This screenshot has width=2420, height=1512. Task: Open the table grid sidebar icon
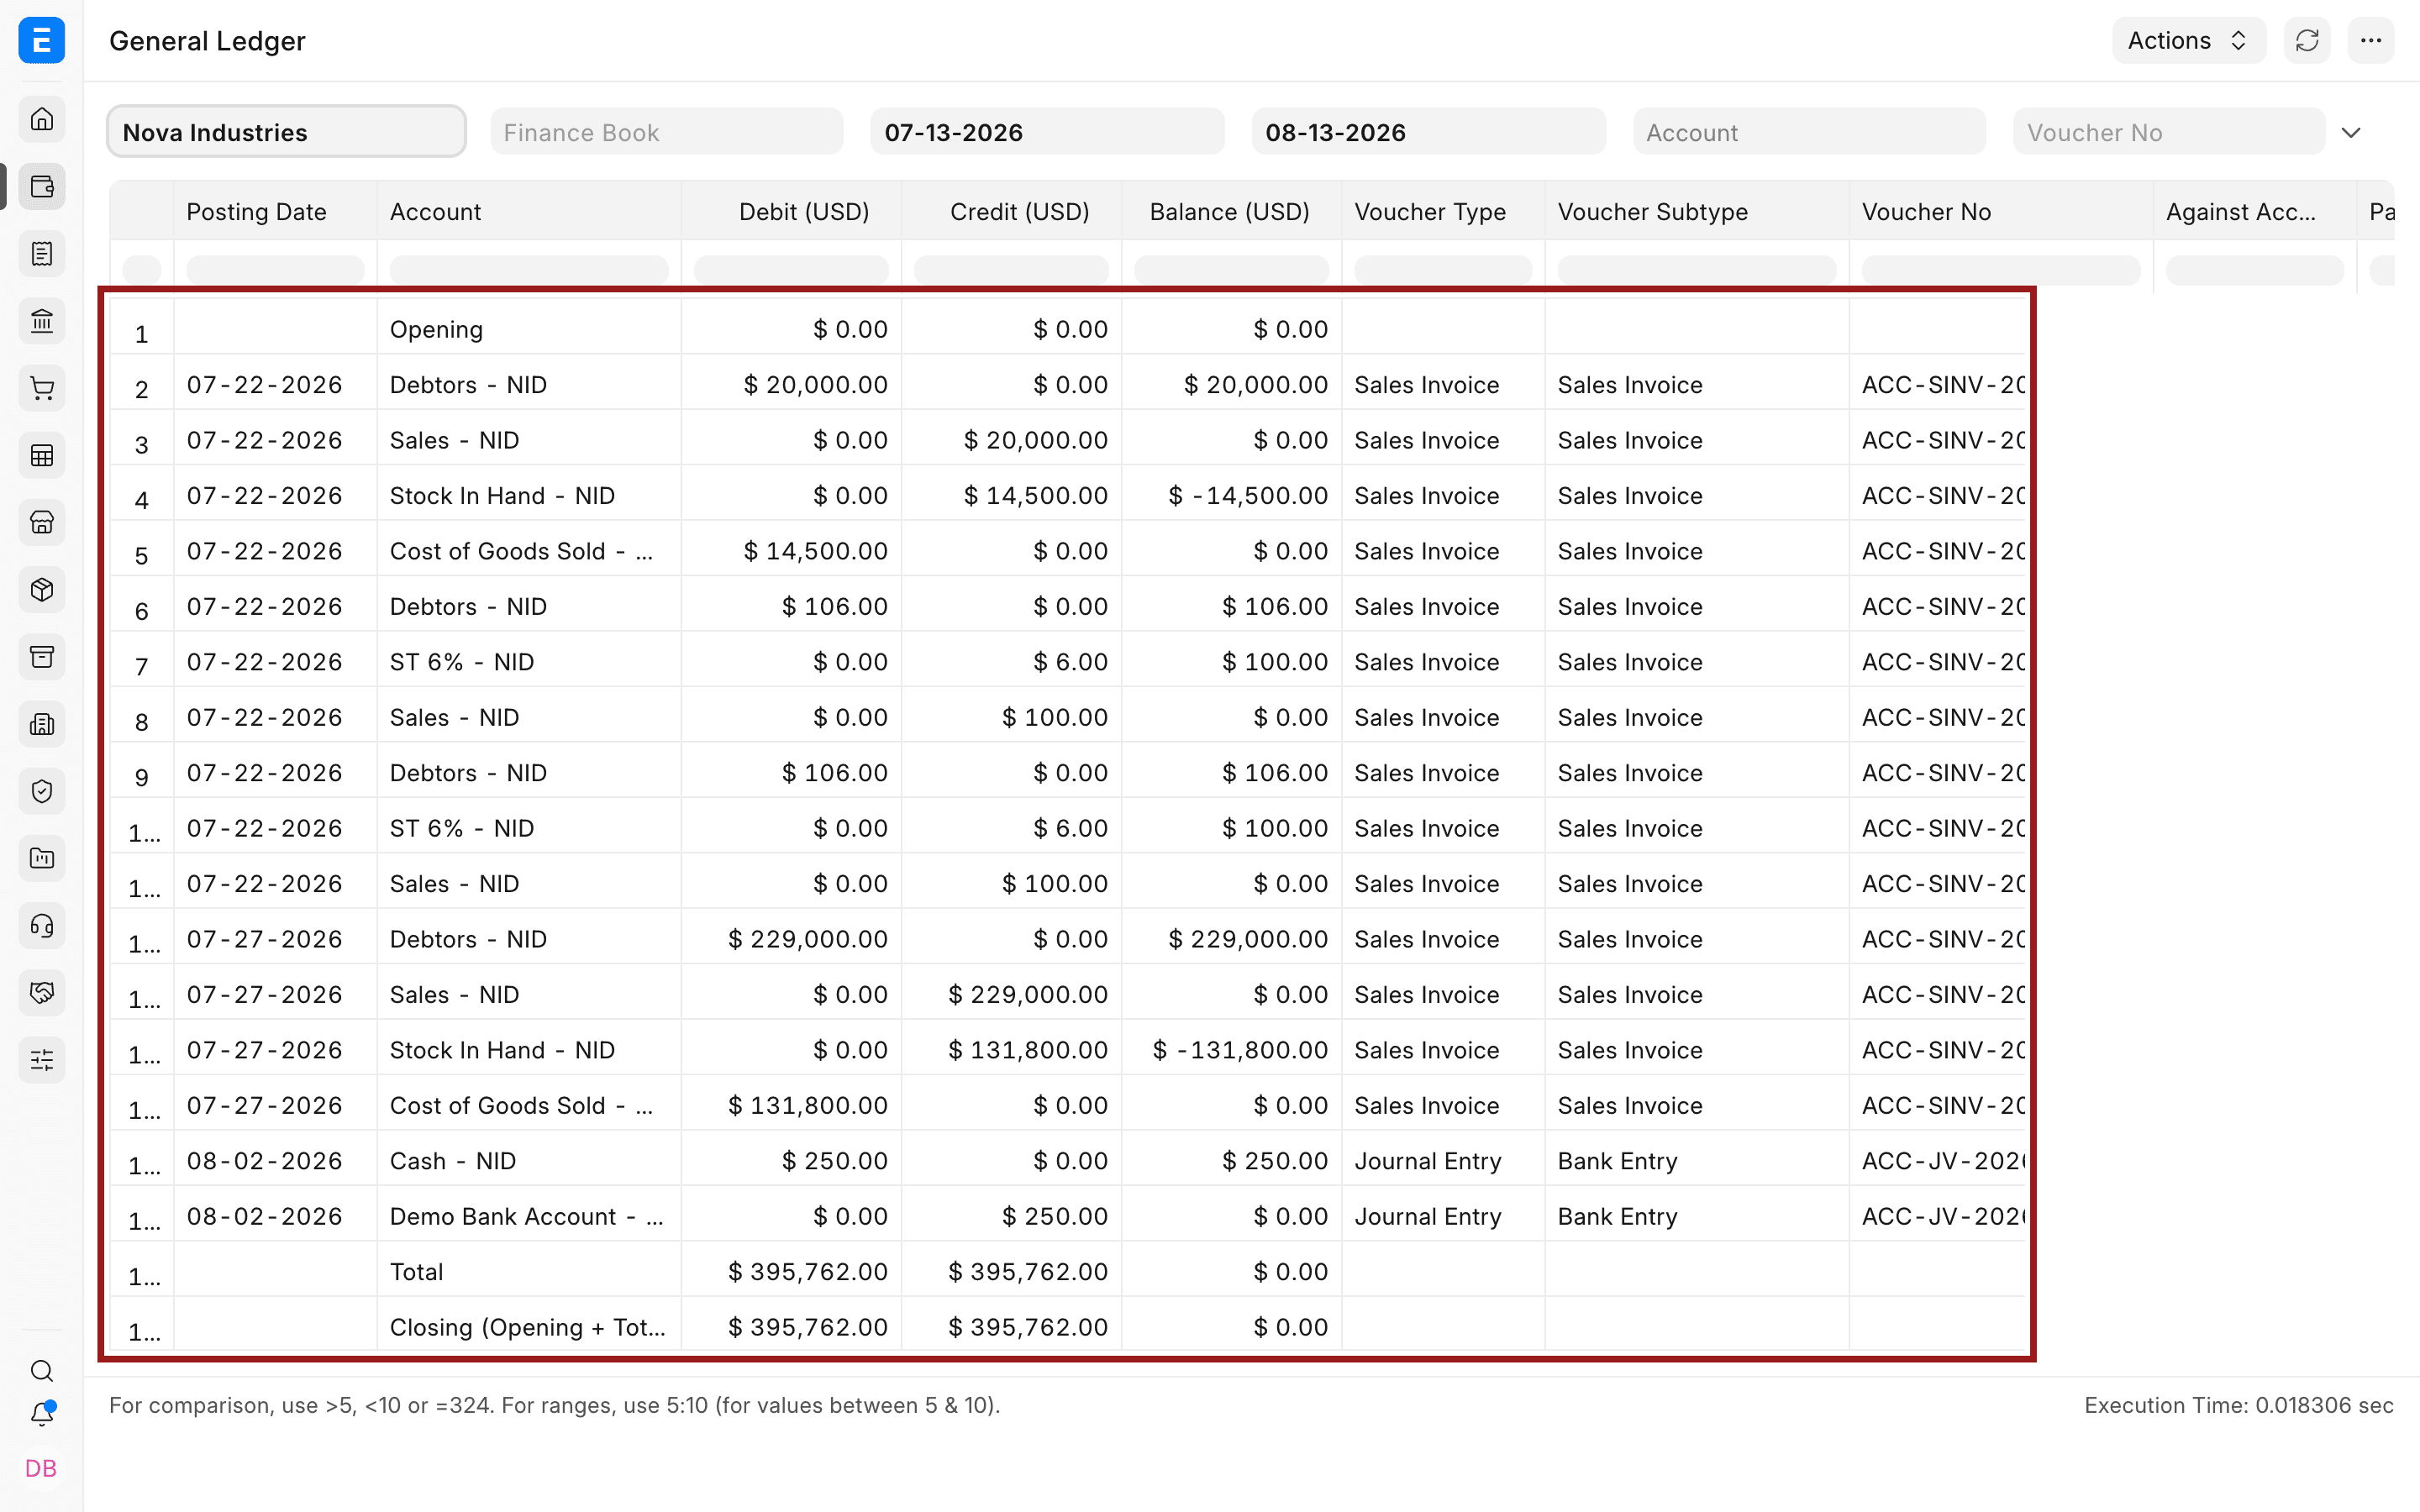click(41, 456)
